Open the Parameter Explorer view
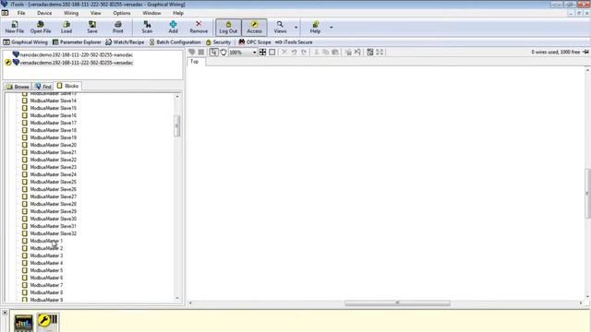This screenshot has width=591, height=332. point(77,42)
